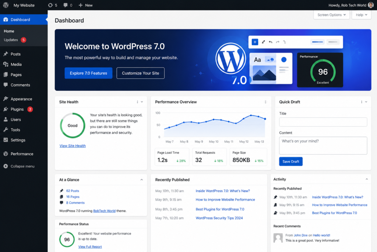This screenshot has height=252, width=377.
Task: Click the Comments bubble icon in sidebar
Action: 6,85
